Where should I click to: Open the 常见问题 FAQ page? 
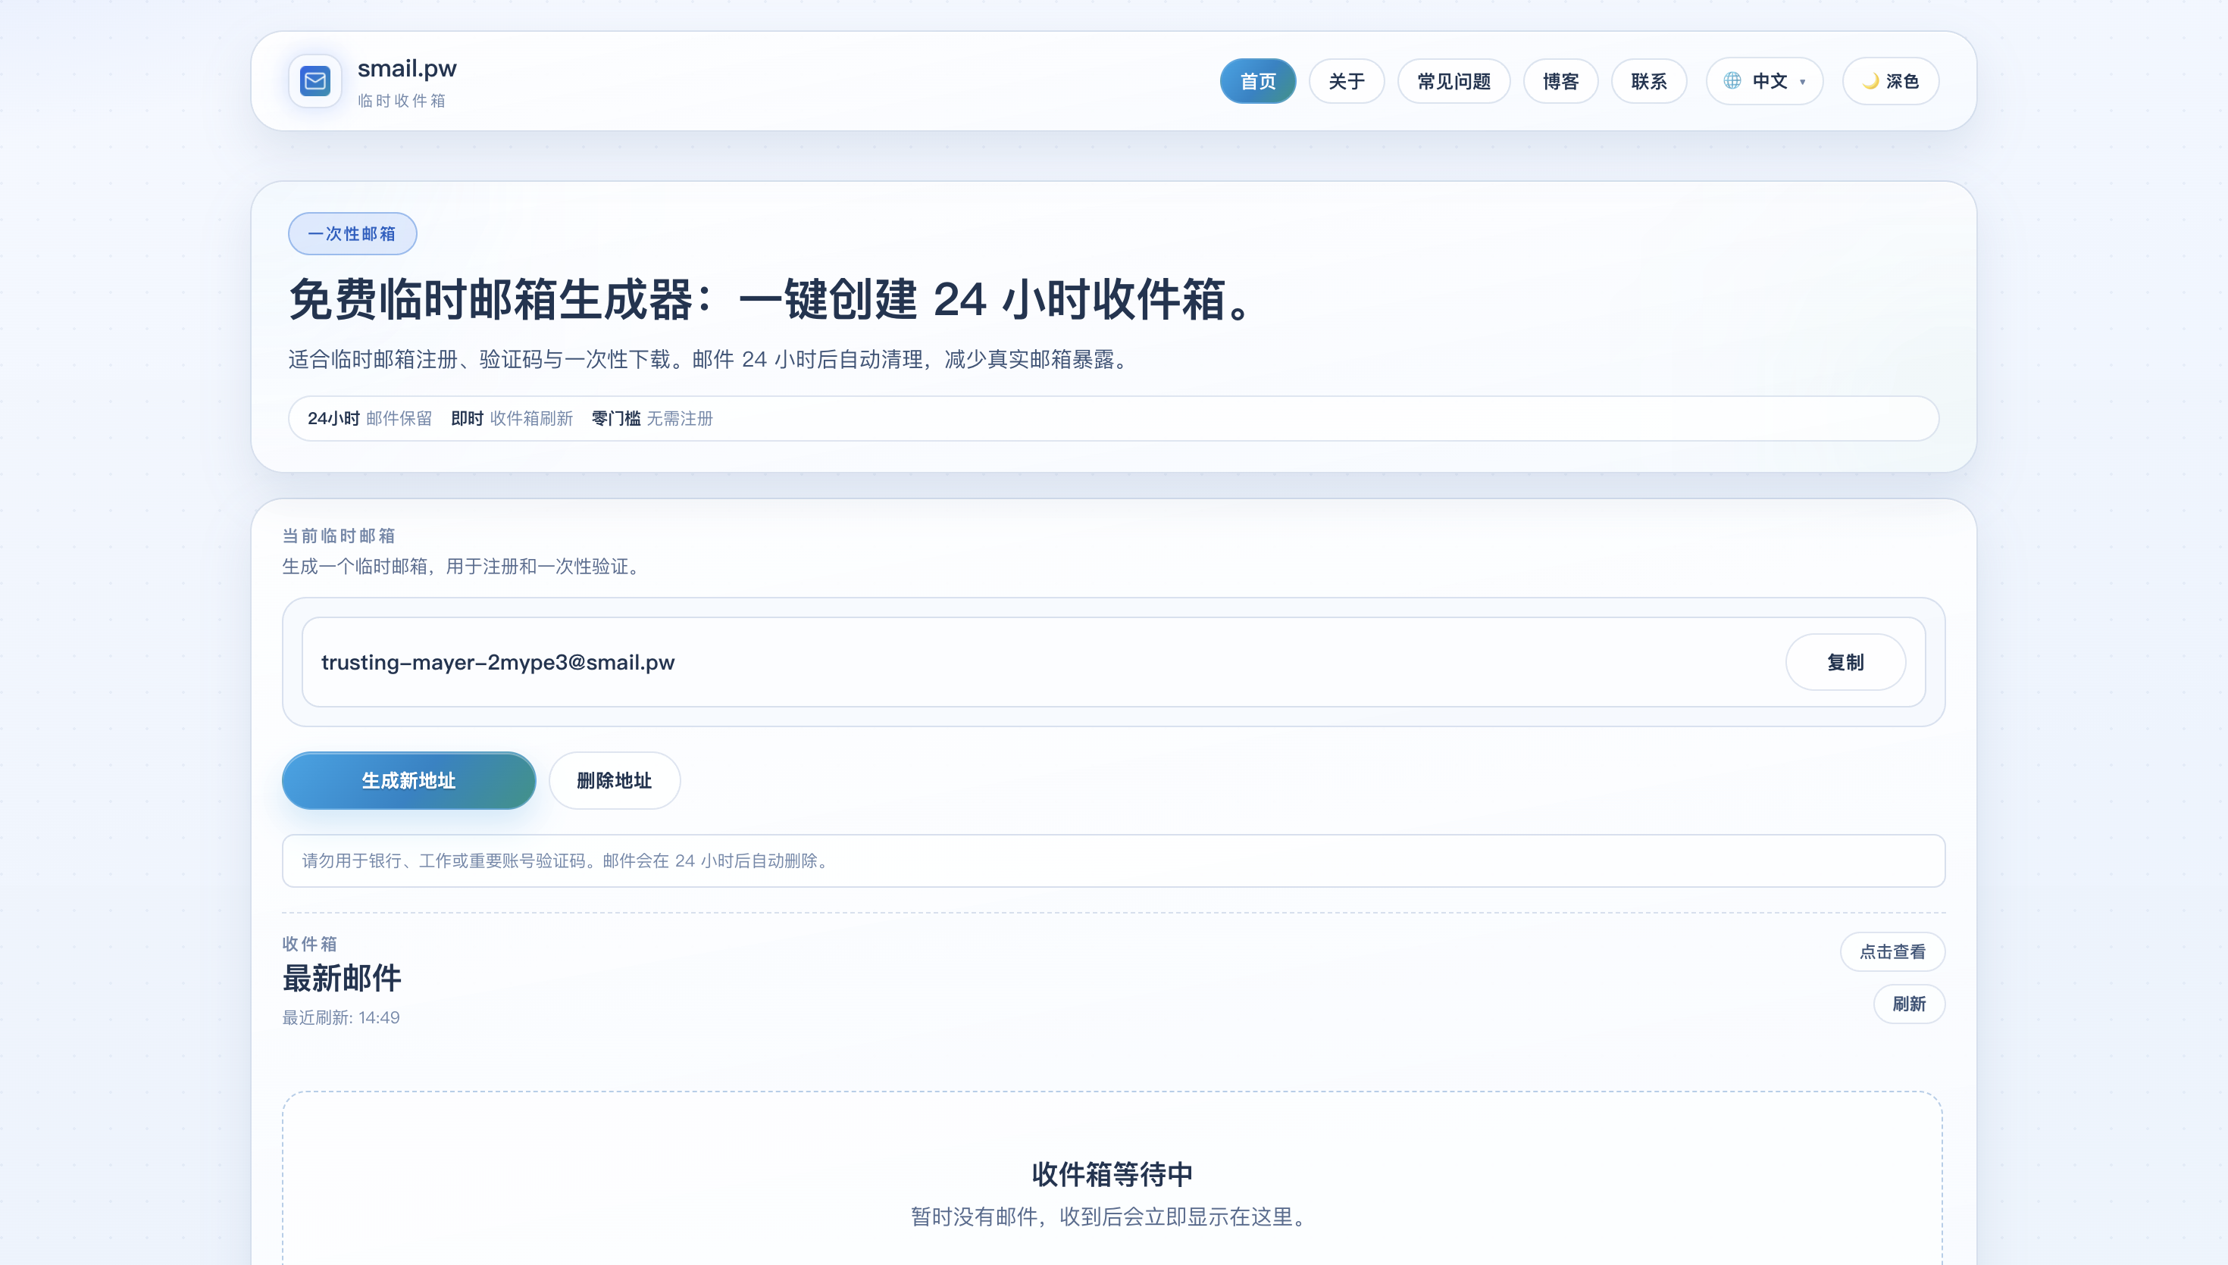point(1454,81)
